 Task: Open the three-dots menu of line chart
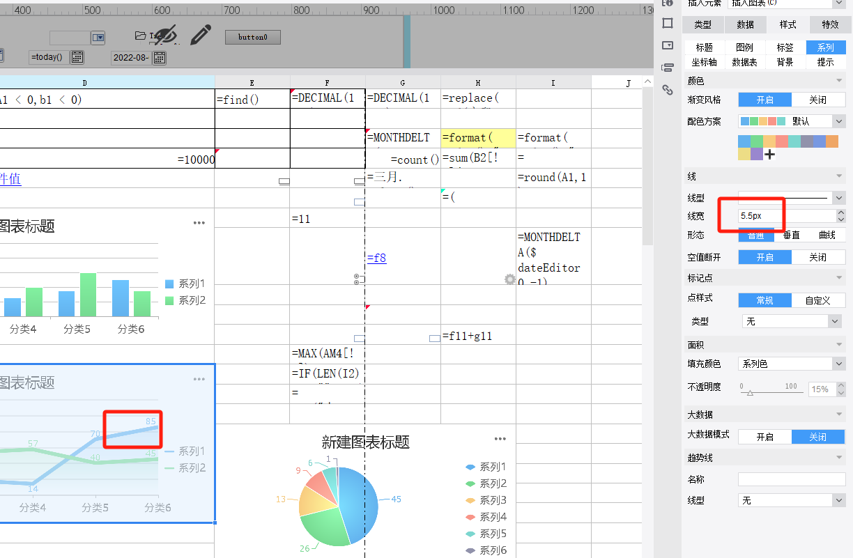(199, 379)
